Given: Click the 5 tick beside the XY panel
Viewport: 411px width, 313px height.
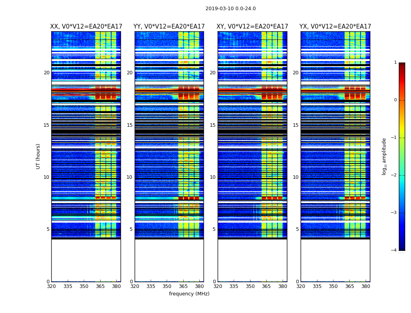Looking at the screenshot, I should [x=214, y=229].
